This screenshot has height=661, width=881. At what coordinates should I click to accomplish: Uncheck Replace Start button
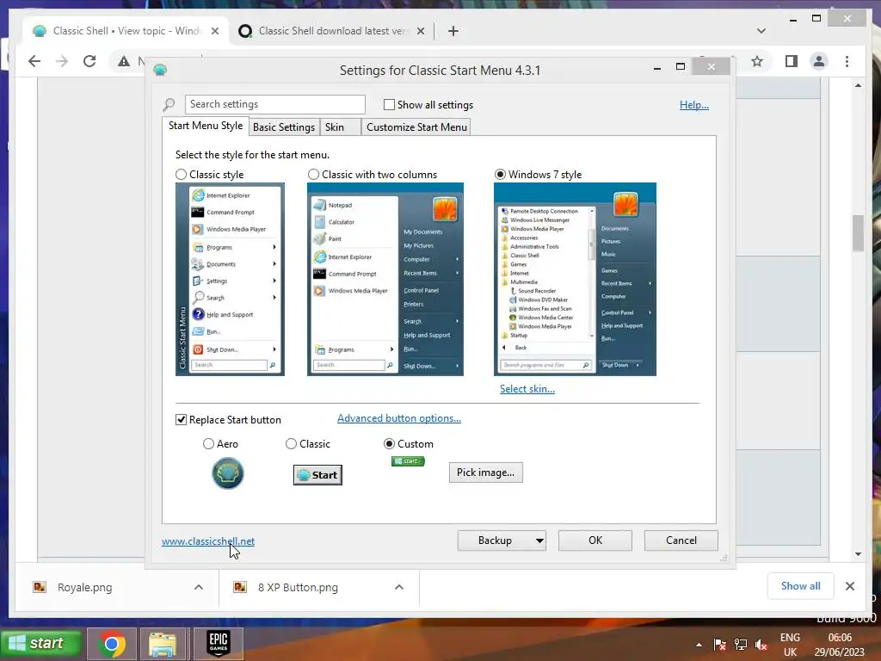[181, 420]
